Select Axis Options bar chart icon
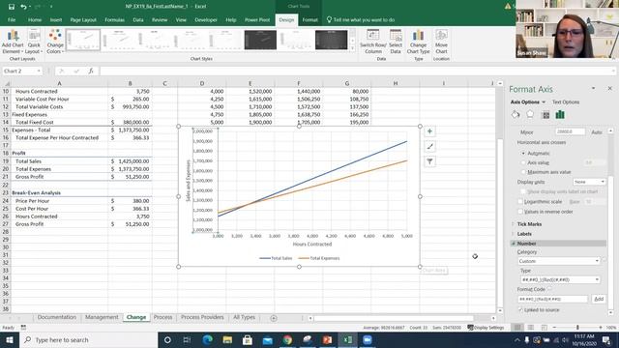 point(560,114)
